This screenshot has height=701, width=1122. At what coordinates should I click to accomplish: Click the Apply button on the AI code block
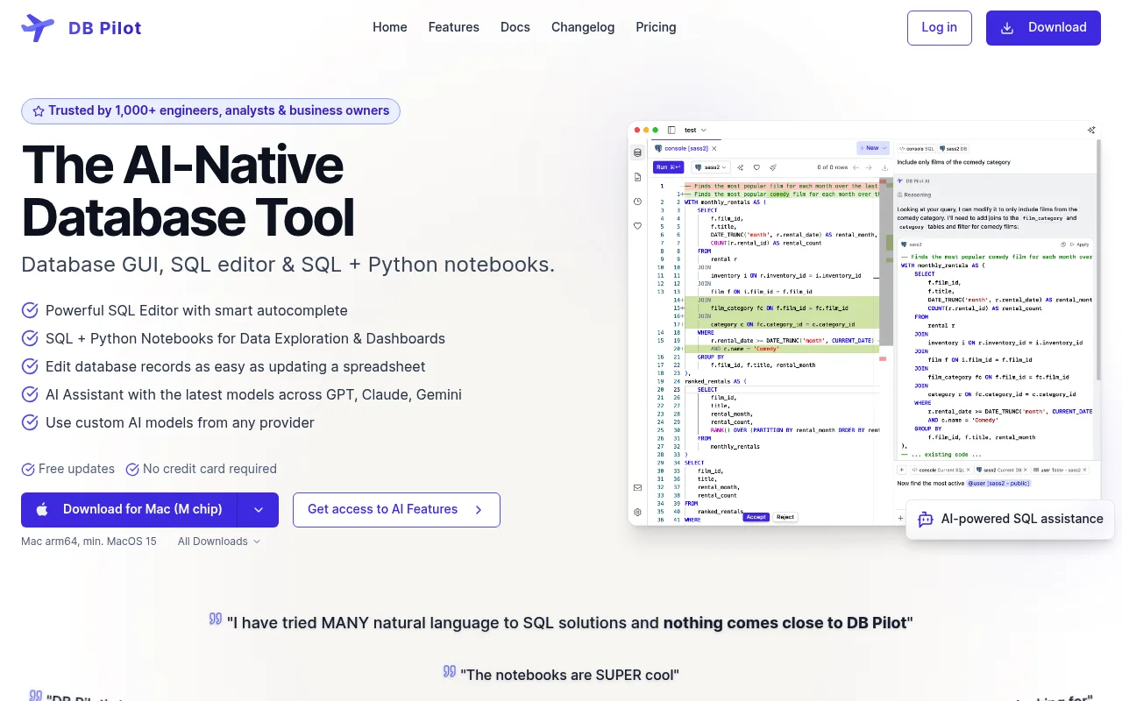[x=1080, y=244]
